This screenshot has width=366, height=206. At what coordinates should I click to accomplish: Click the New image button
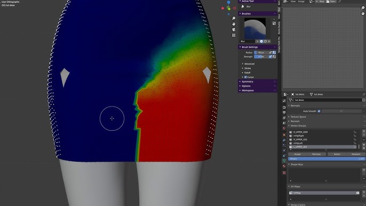320,2
